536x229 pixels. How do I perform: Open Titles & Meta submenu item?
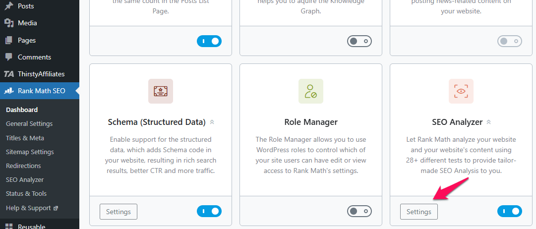pos(25,138)
